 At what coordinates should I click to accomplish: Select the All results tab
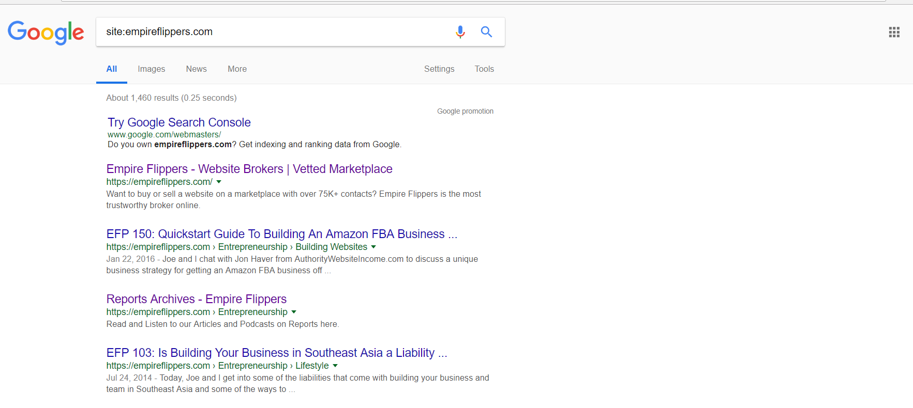click(112, 69)
